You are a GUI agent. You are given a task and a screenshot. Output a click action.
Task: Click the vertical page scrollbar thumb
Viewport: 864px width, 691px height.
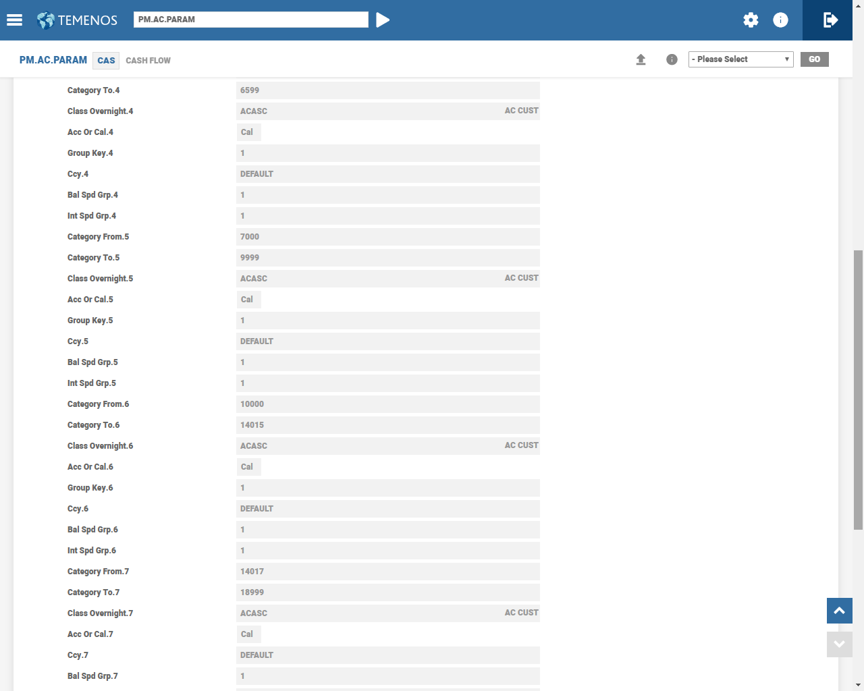tap(858, 389)
